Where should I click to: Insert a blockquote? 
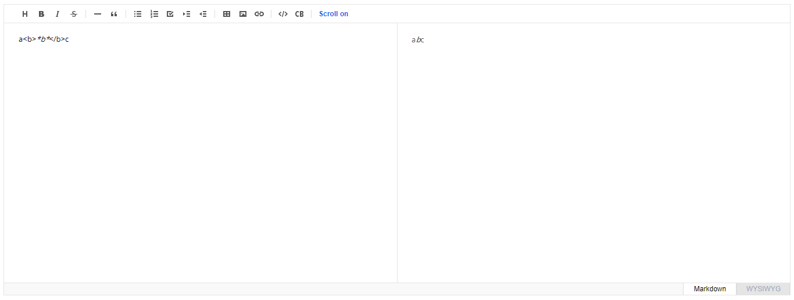point(114,14)
